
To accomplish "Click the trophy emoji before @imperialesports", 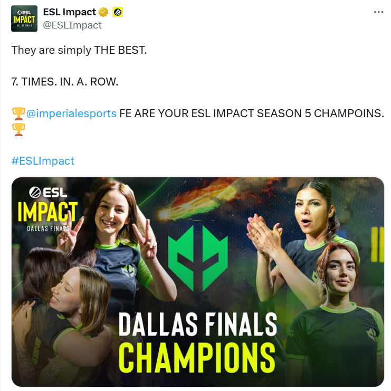I will click(18, 113).
